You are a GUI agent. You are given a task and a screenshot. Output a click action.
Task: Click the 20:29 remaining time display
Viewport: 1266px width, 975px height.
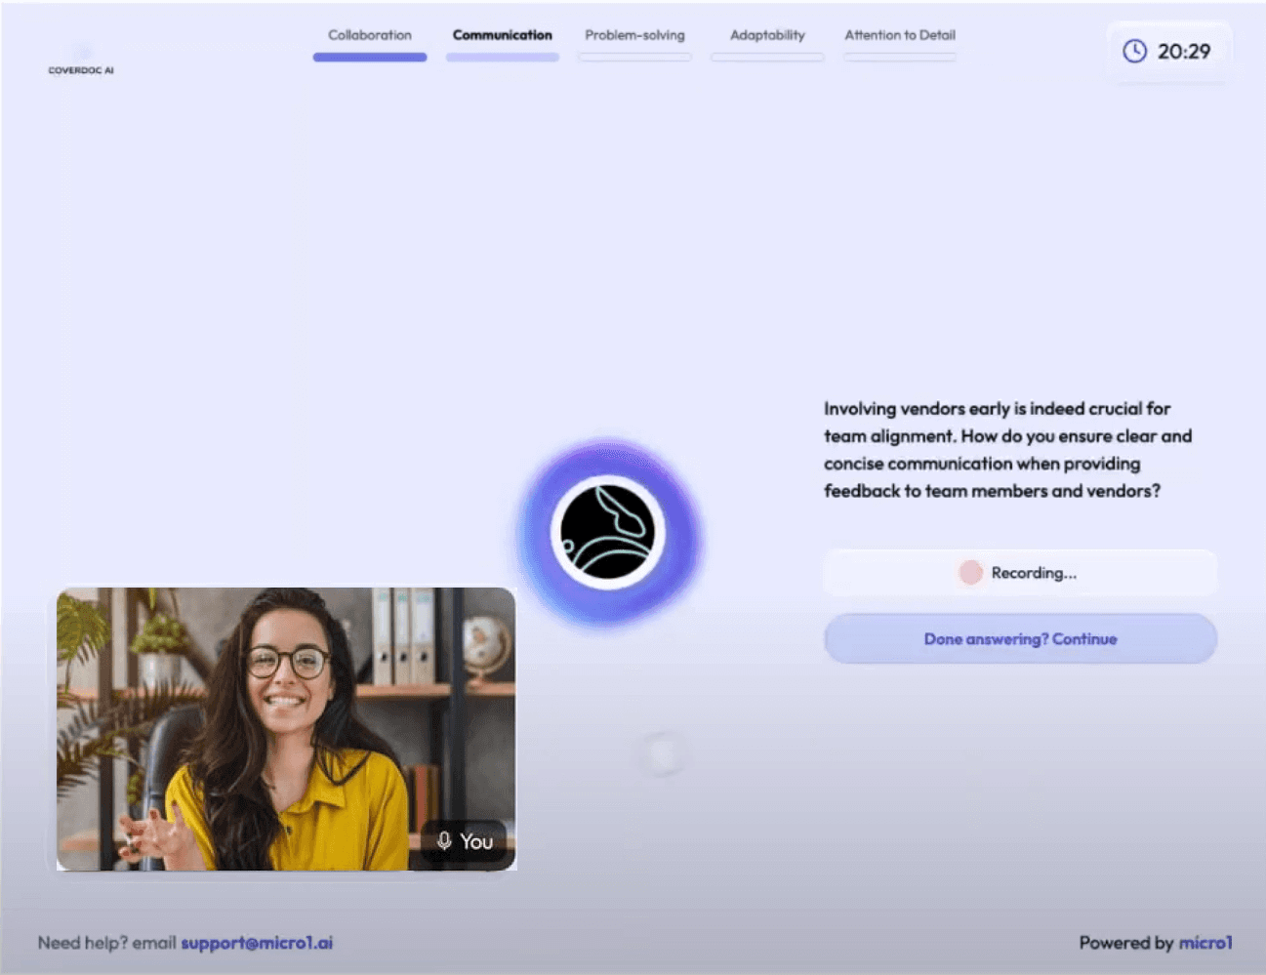(x=1183, y=52)
